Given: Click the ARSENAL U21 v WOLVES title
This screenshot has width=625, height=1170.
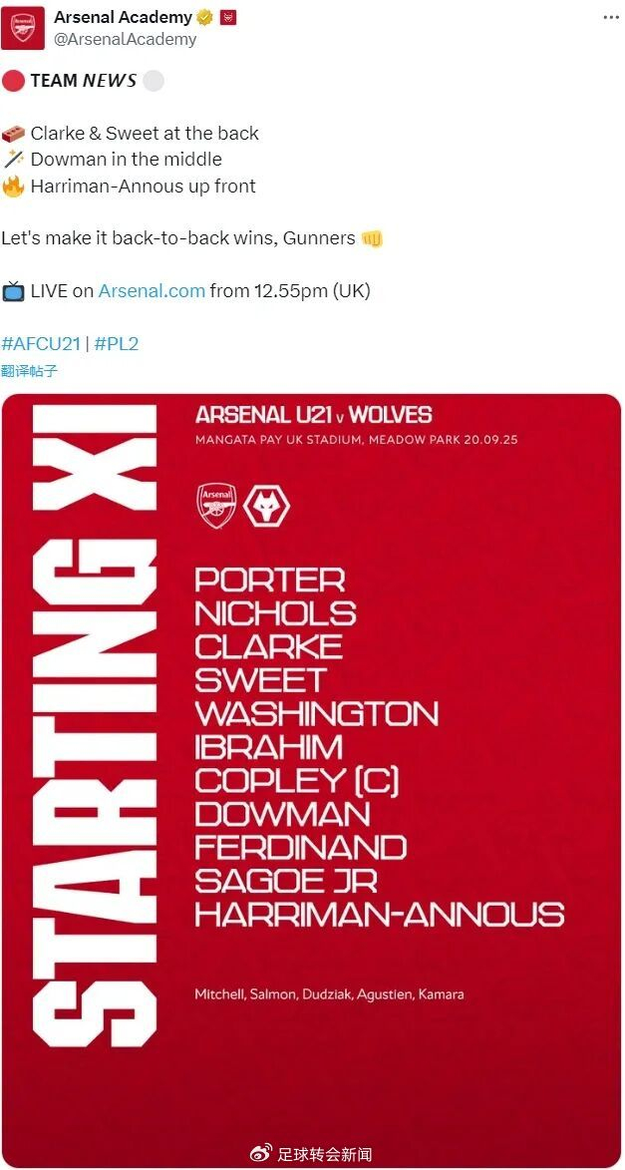Looking at the screenshot, I should click(314, 415).
